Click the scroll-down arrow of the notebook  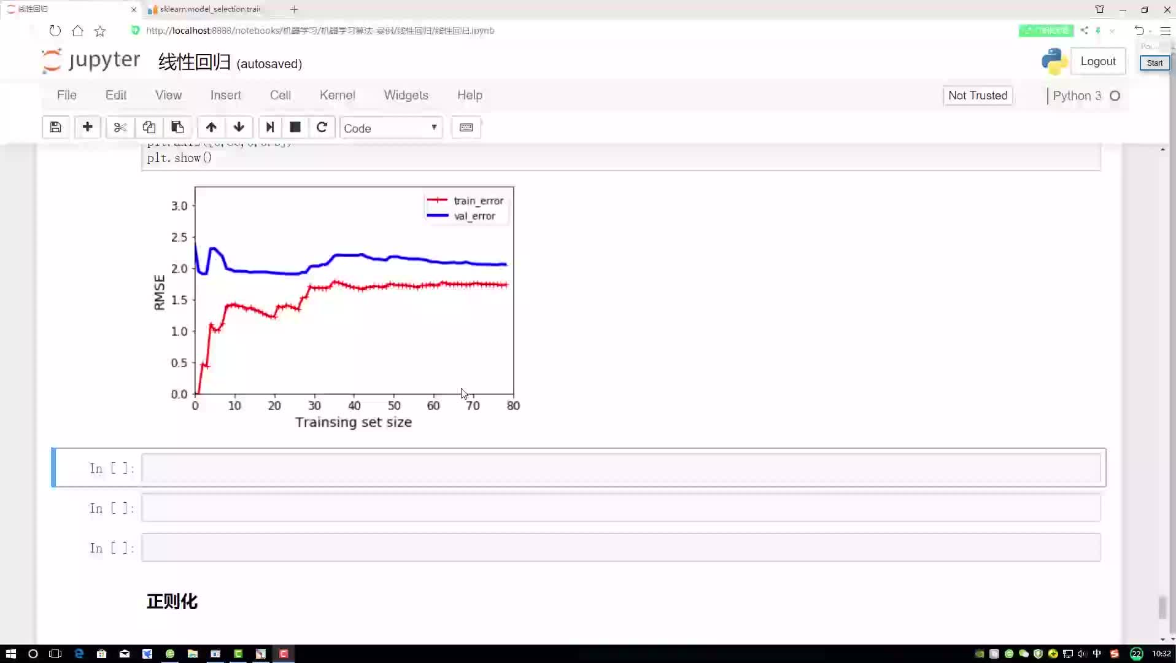pos(1162,639)
